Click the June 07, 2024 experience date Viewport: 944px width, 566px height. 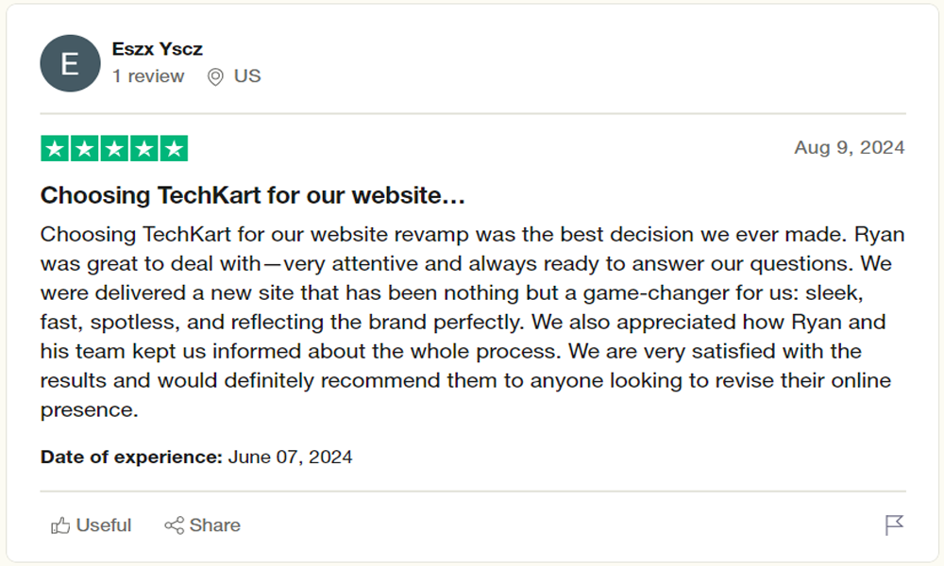pyautogui.click(x=290, y=458)
